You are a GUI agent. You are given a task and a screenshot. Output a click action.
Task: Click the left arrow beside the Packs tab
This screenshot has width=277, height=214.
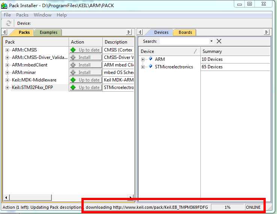point(5,32)
